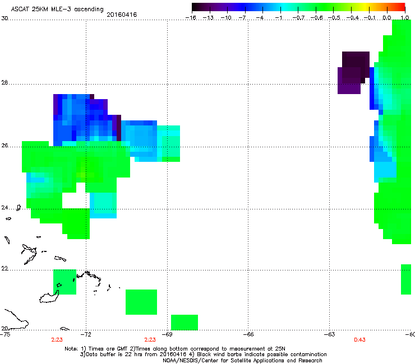The height and width of the screenshot is (364, 415).
Task: Click the -16 colorbar label
Action: [191, 18]
